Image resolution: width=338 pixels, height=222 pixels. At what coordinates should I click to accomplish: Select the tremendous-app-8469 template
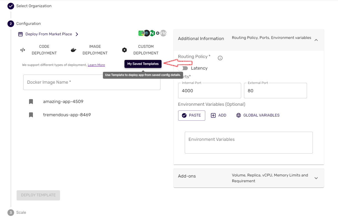click(67, 115)
